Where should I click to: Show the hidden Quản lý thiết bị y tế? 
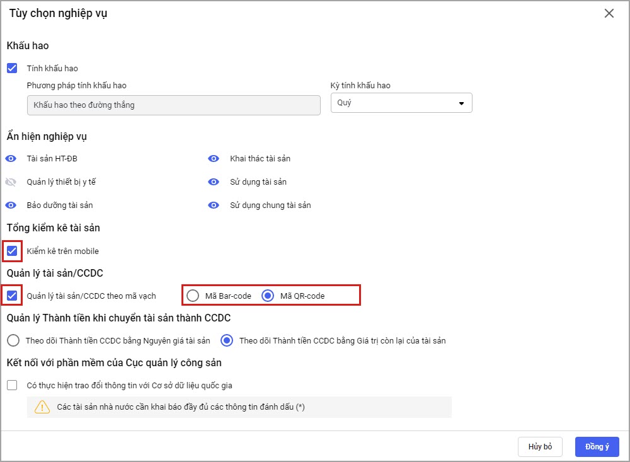click(x=11, y=182)
